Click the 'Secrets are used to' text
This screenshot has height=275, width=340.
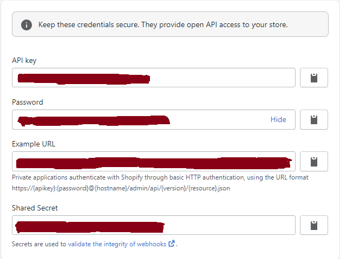tap(39, 244)
